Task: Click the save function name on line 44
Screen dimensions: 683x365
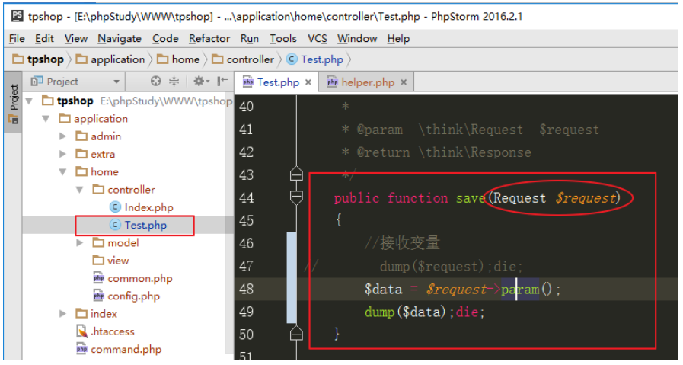Action: [x=471, y=198]
